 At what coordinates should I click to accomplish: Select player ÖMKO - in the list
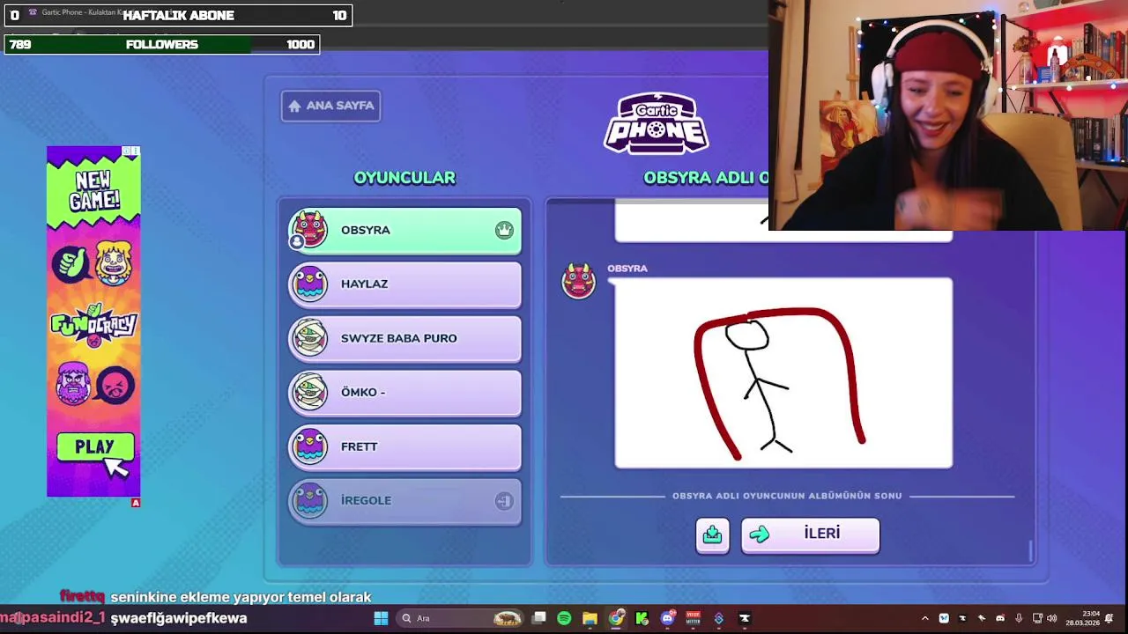(x=404, y=393)
